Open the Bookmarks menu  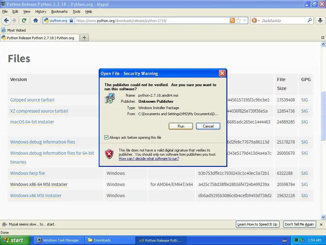(60, 11)
